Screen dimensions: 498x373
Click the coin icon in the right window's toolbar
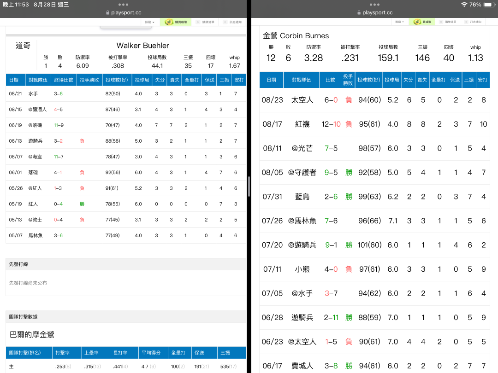point(417,22)
